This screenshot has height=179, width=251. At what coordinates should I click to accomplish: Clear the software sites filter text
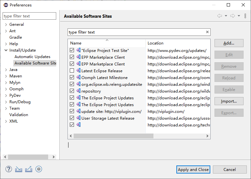[x=207, y=32]
